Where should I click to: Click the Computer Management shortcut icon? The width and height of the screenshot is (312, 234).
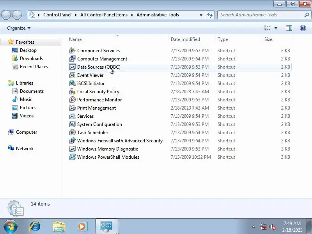[72, 59]
